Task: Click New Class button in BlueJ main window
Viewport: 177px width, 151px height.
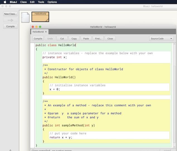Action: tap(10, 14)
